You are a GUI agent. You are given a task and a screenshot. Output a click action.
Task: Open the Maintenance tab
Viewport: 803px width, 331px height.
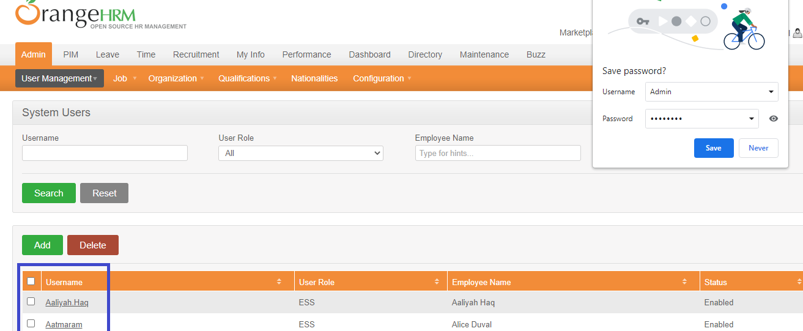pyautogui.click(x=484, y=54)
